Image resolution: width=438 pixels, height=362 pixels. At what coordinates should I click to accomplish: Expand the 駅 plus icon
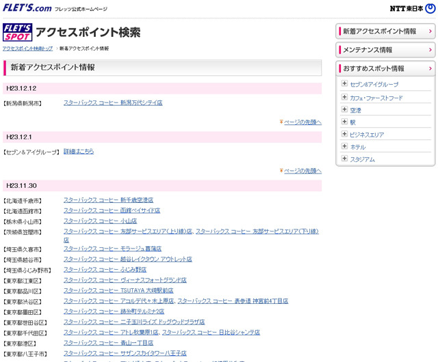(344, 122)
